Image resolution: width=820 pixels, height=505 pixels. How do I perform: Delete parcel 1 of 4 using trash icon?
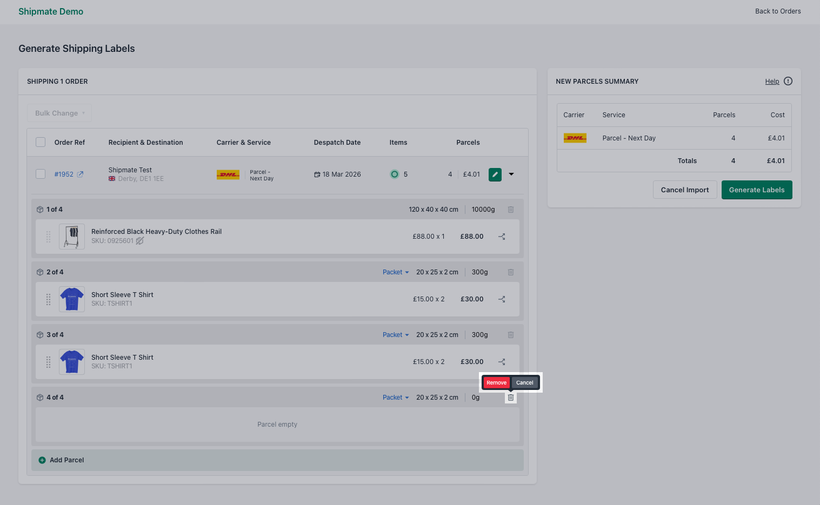(x=510, y=209)
